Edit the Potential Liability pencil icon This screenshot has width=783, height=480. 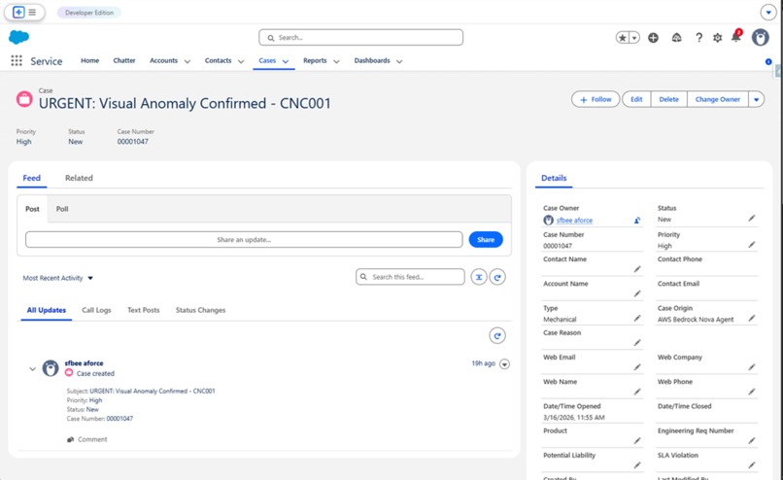coord(637,465)
